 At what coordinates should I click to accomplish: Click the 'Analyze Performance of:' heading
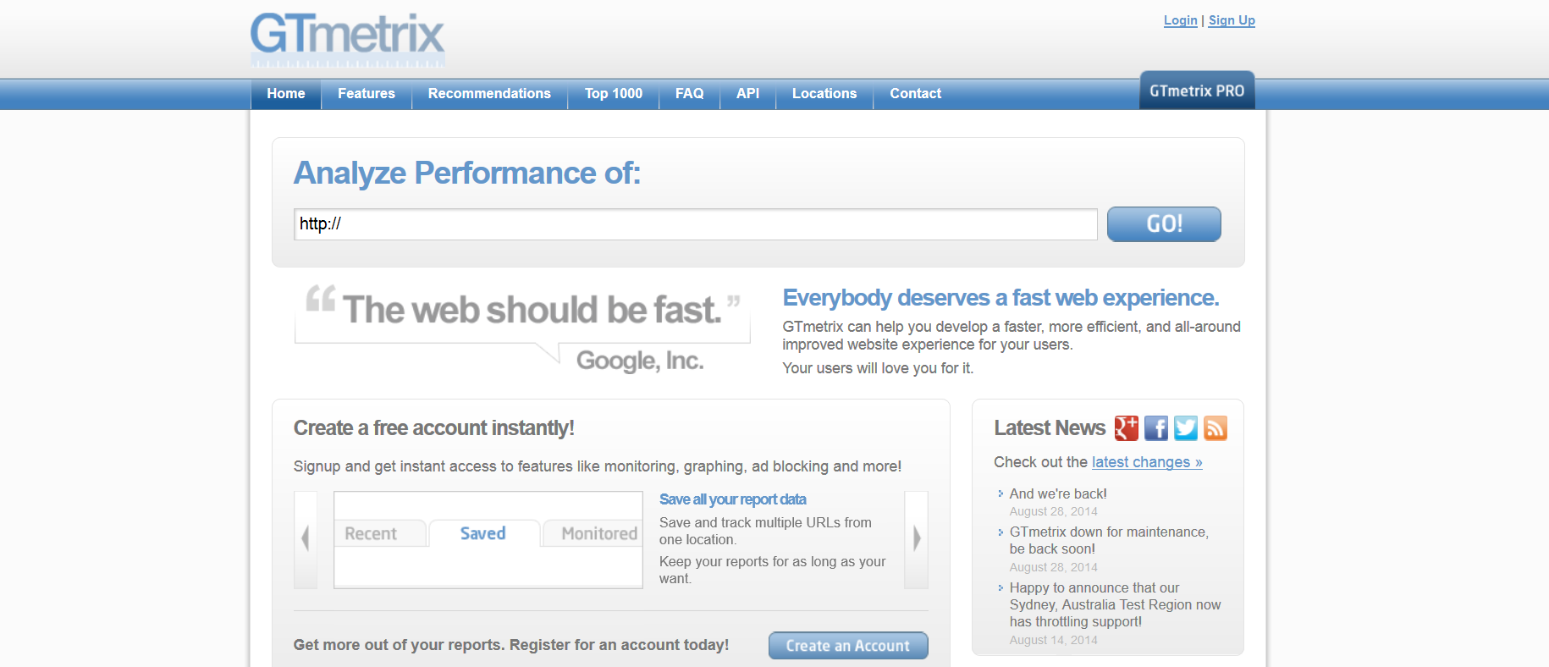coord(467,174)
